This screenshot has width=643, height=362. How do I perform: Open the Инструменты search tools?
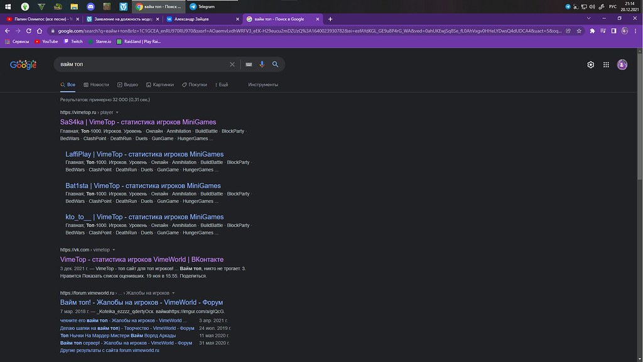(262, 84)
